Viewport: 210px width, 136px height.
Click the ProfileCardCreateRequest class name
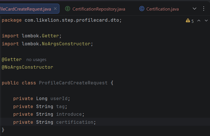coord(73,83)
